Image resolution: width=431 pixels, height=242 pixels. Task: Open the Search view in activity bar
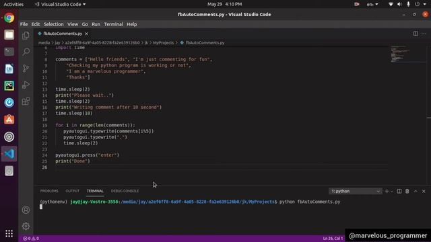click(26, 52)
